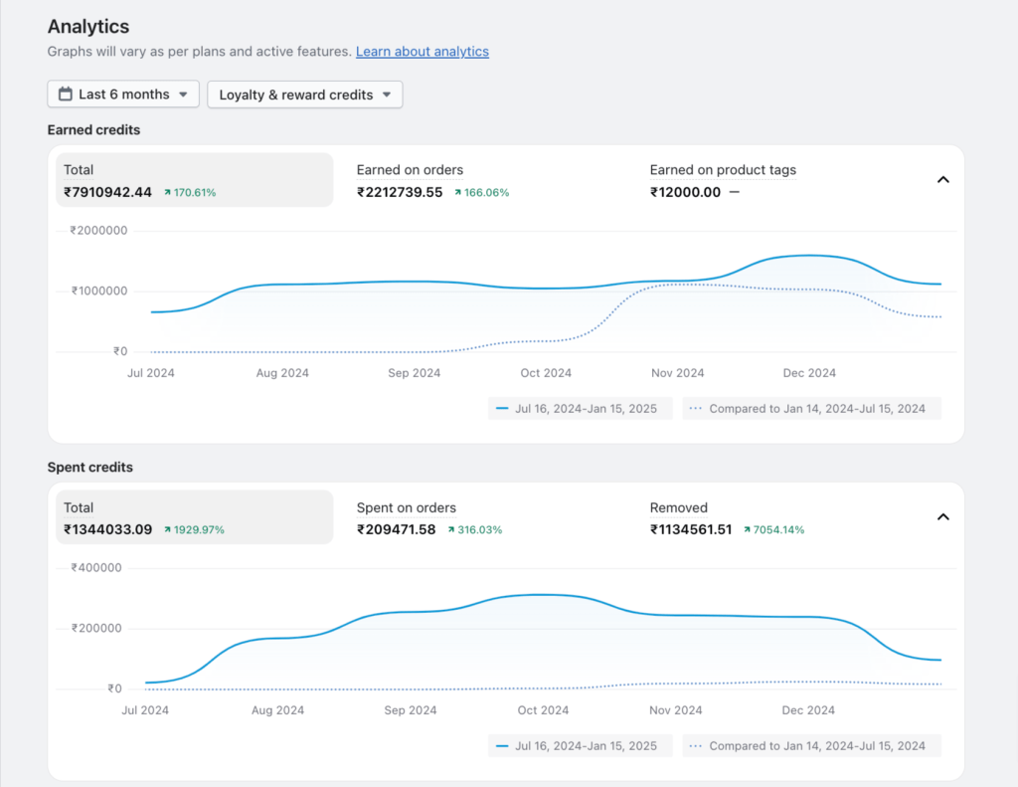Collapse the Earned credits chart card

point(943,179)
